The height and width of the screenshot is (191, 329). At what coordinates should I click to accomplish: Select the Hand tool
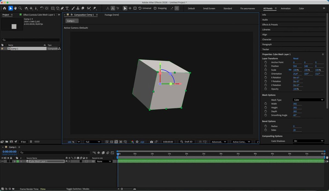pos(15,8)
